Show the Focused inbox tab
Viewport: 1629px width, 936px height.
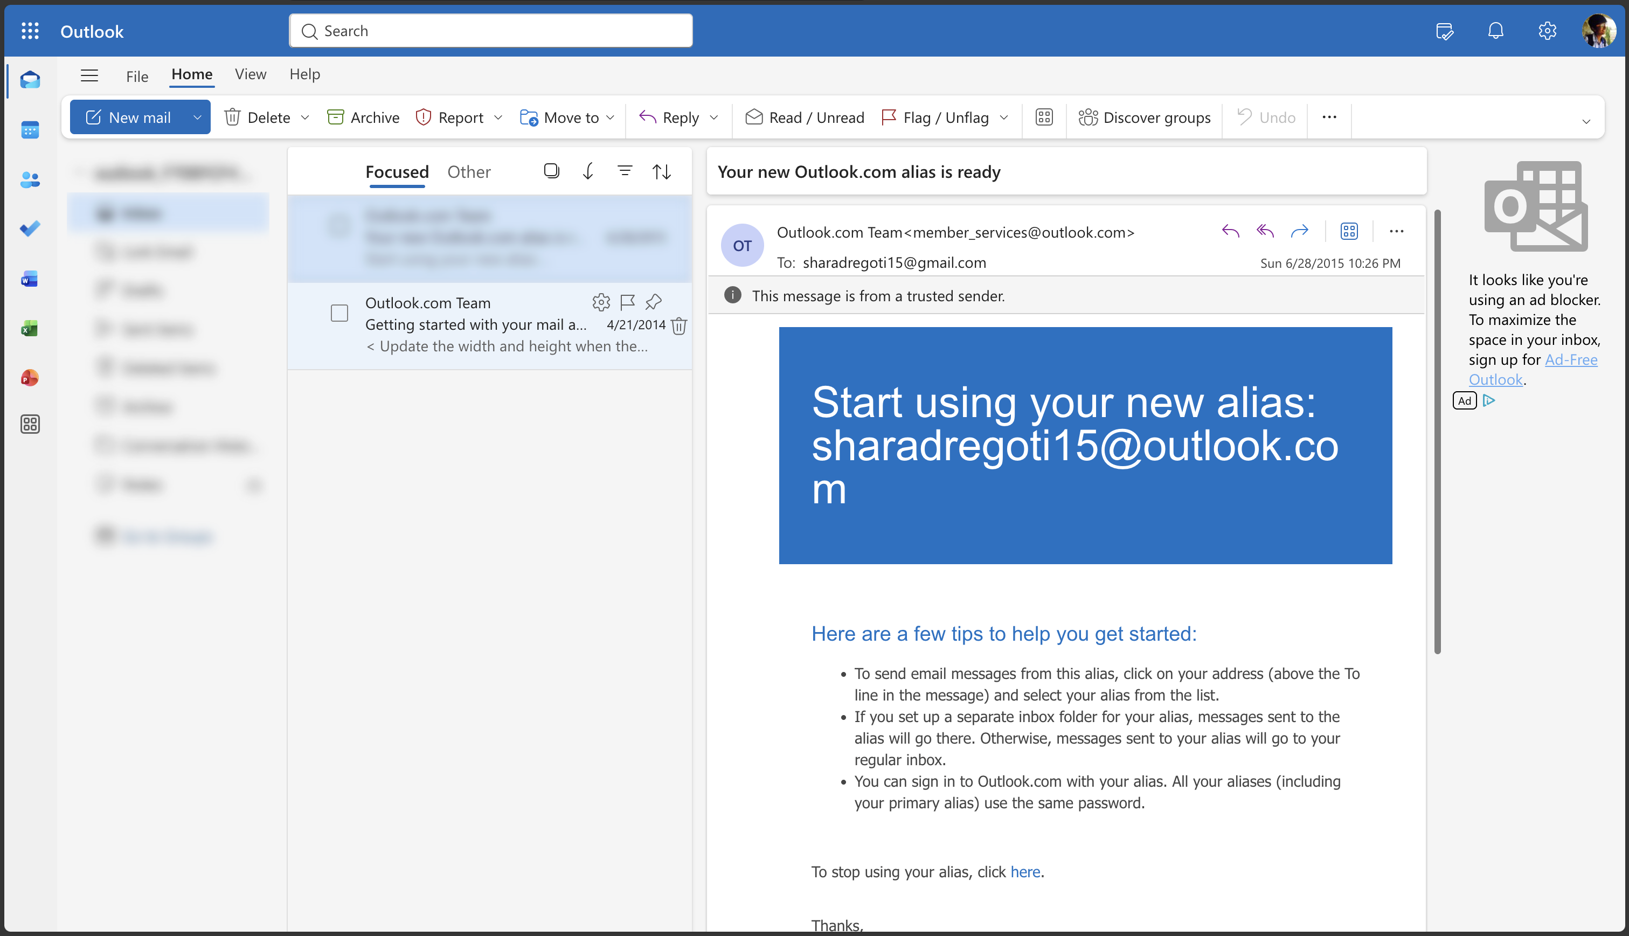[397, 172]
